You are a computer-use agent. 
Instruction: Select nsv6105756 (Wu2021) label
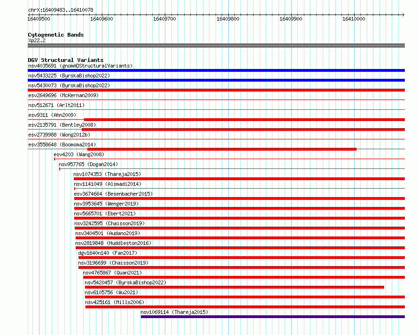point(111,292)
